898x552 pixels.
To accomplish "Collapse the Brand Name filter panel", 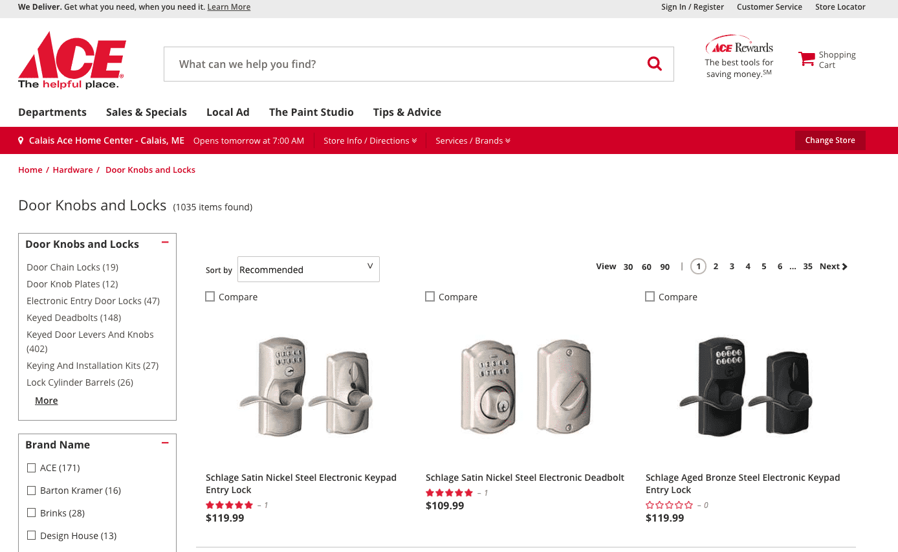I will click(x=165, y=443).
